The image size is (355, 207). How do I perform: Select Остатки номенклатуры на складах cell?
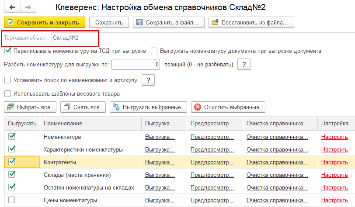[x=90, y=187]
